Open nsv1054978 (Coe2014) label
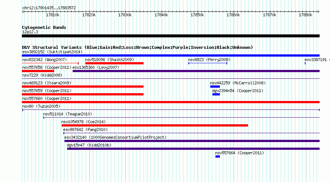The image size is (330, 182). 83,122
